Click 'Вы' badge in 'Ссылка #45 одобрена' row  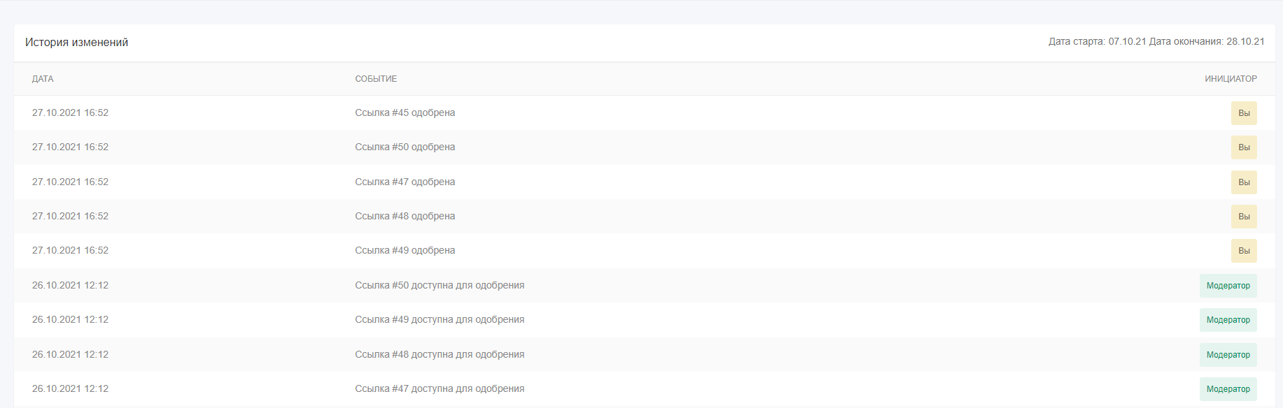tap(1243, 113)
